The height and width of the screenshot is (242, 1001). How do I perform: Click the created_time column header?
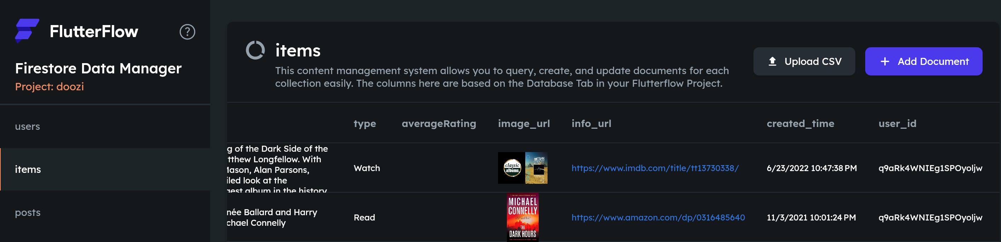pos(800,123)
